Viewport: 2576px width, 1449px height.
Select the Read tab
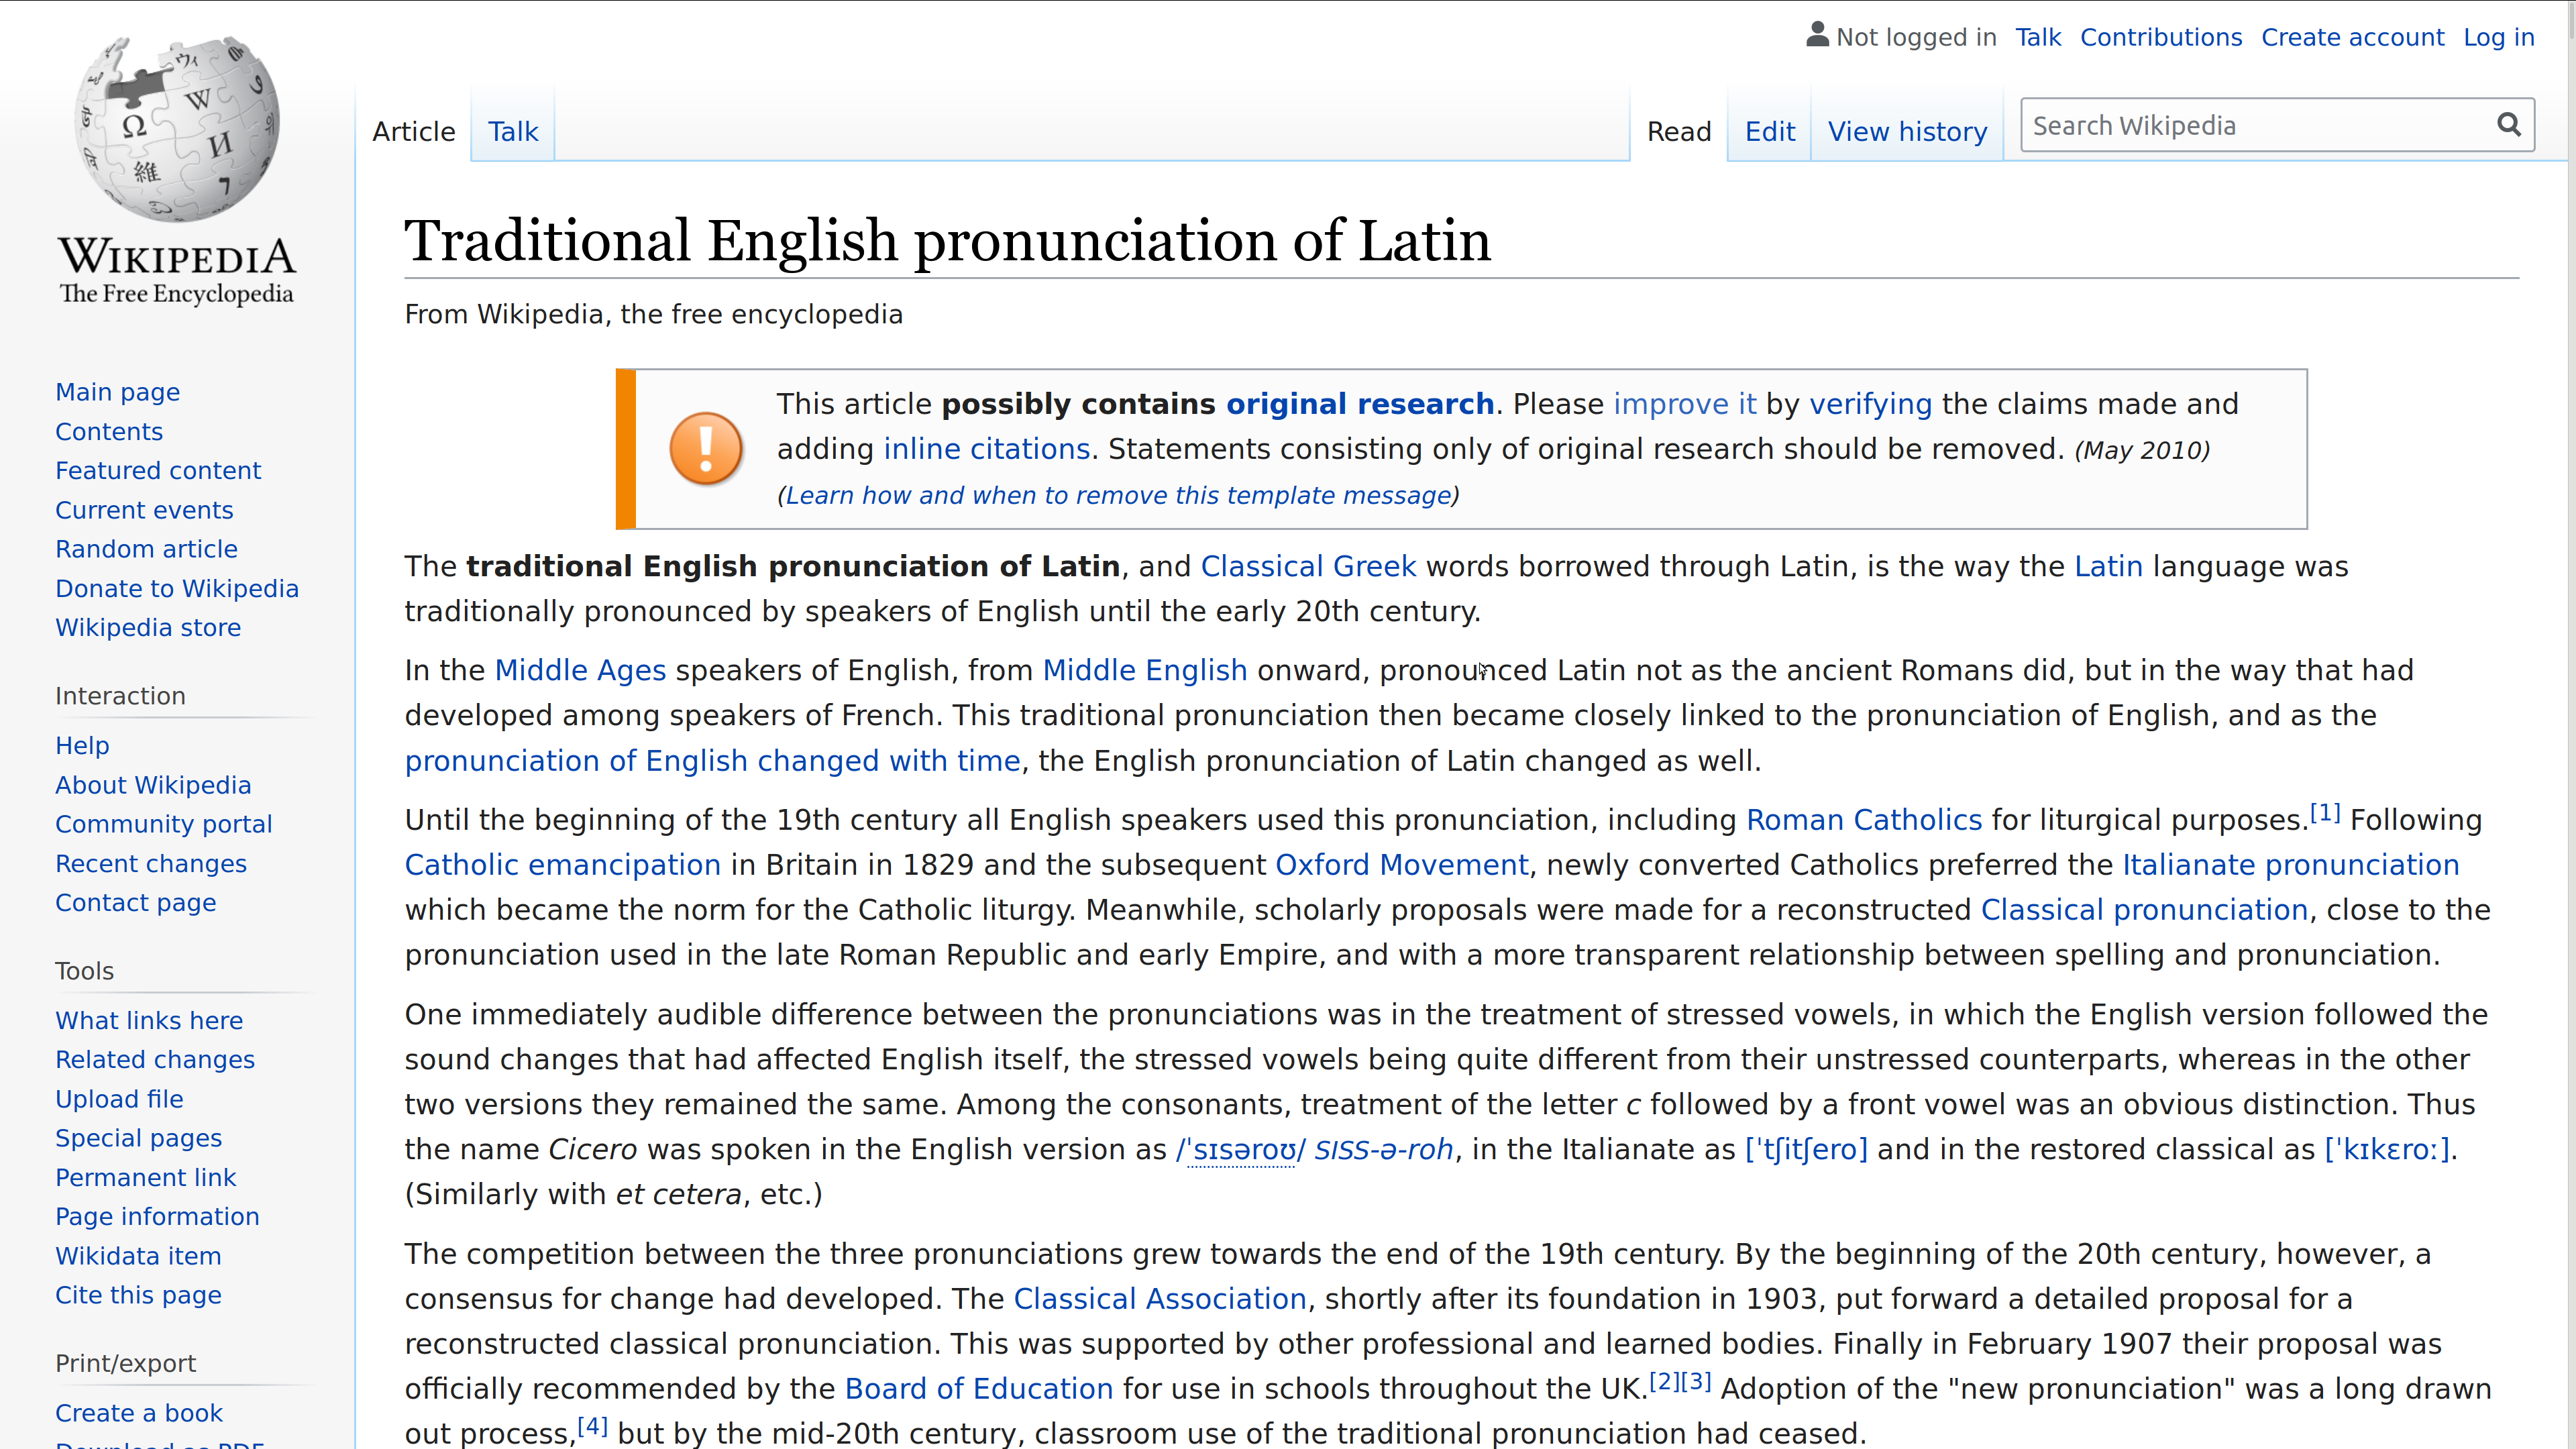(1679, 131)
